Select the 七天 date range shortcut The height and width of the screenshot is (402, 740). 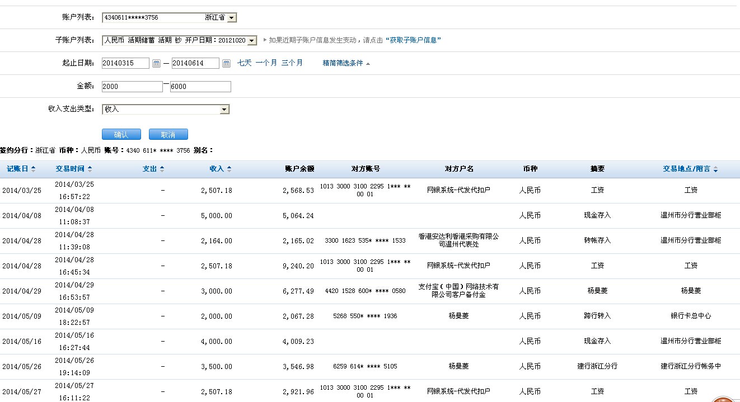click(244, 63)
